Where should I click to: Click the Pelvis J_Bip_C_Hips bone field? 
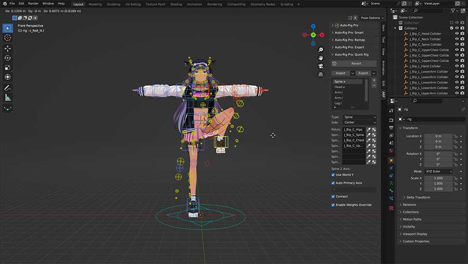coord(354,129)
